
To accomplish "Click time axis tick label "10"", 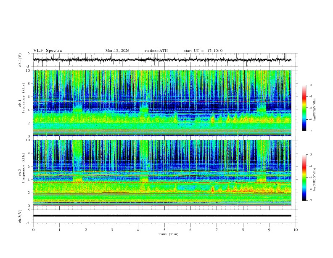I will coord(296,230).
